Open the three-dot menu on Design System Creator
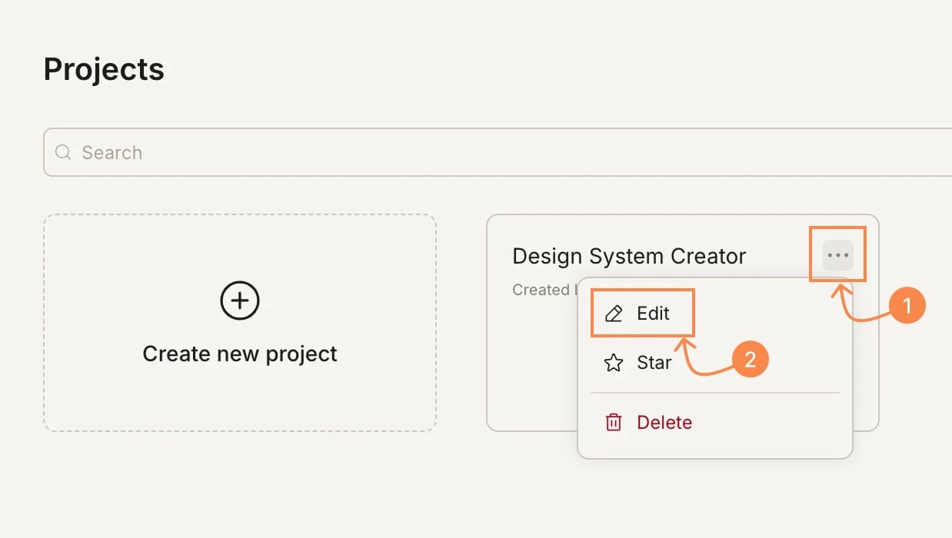The image size is (952, 538). coord(838,255)
